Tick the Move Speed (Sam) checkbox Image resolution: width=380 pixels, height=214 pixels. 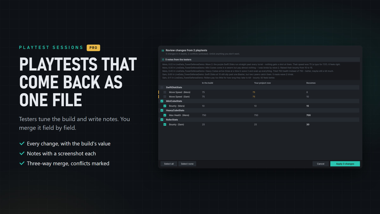coord(165,96)
